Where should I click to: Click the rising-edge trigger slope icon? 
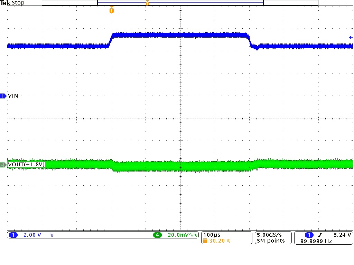tap(320, 235)
